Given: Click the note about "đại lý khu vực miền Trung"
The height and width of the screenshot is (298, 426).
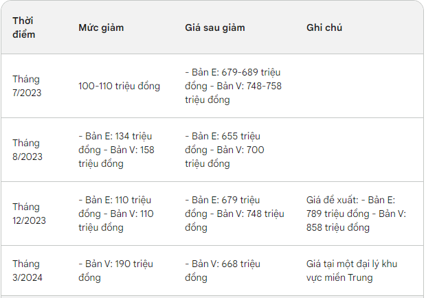Looking at the screenshot, I should (x=352, y=271).
